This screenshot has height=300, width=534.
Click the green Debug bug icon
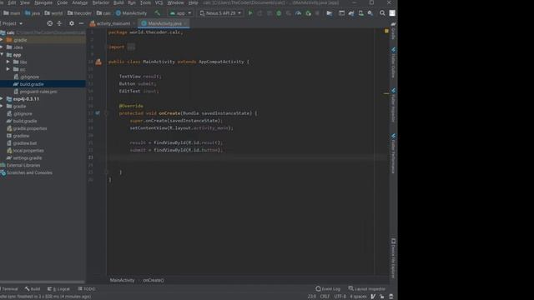tap(279, 13)
